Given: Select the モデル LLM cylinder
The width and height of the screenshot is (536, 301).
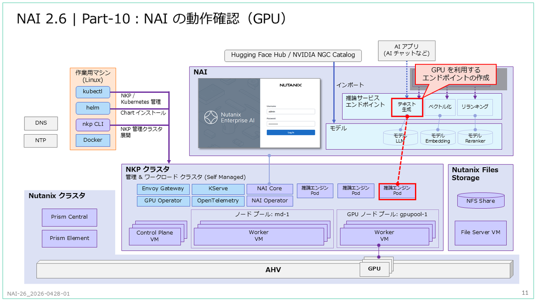Looking at the screenshot, I should coord(400,137).
